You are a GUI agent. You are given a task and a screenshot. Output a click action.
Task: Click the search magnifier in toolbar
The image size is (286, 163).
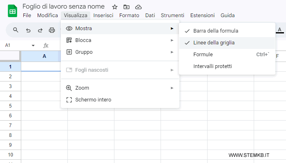pyautogui.click(x=16, y=30)
